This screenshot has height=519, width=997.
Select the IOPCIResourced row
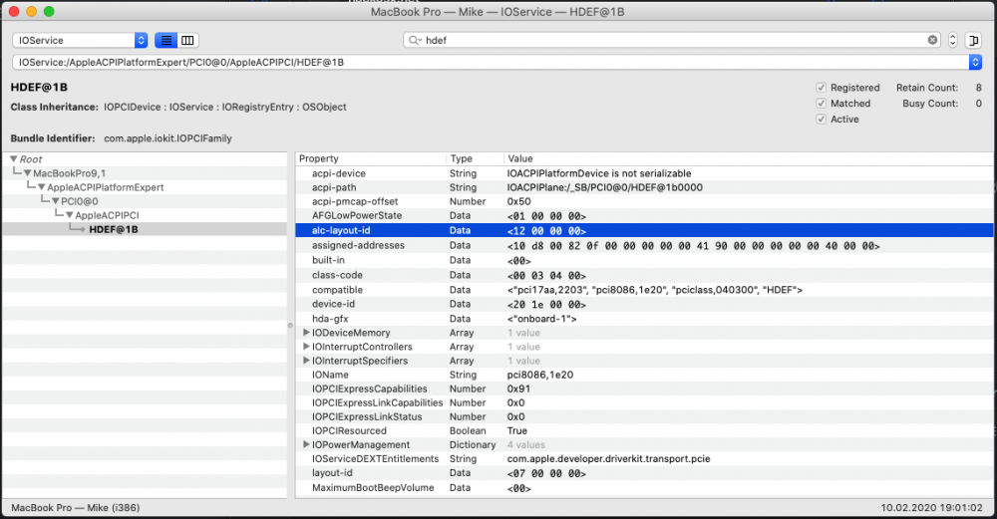click(x=644, y=430)
